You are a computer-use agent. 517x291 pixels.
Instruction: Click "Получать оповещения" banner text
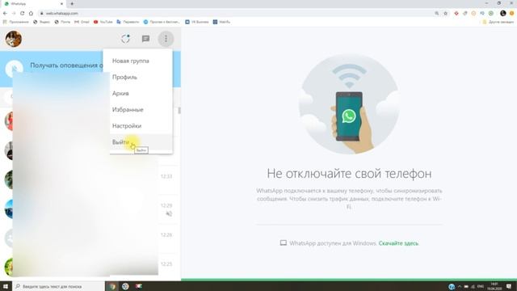click(66, 65)
